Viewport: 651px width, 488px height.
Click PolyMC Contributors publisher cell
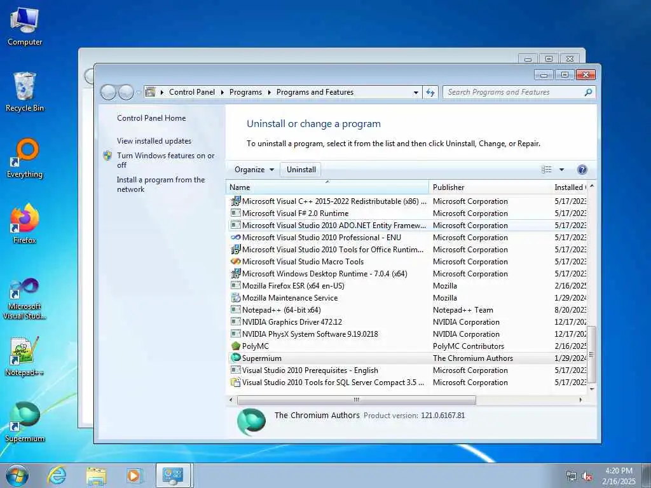pyautogui.click(x=469, y=346)
